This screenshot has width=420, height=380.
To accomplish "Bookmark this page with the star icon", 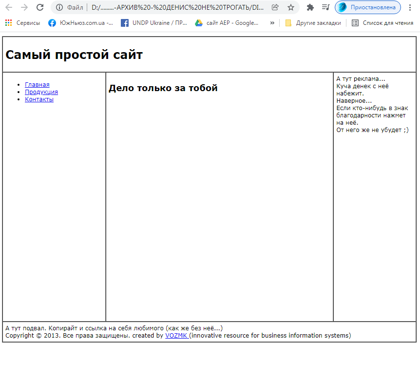I will 291,7.
